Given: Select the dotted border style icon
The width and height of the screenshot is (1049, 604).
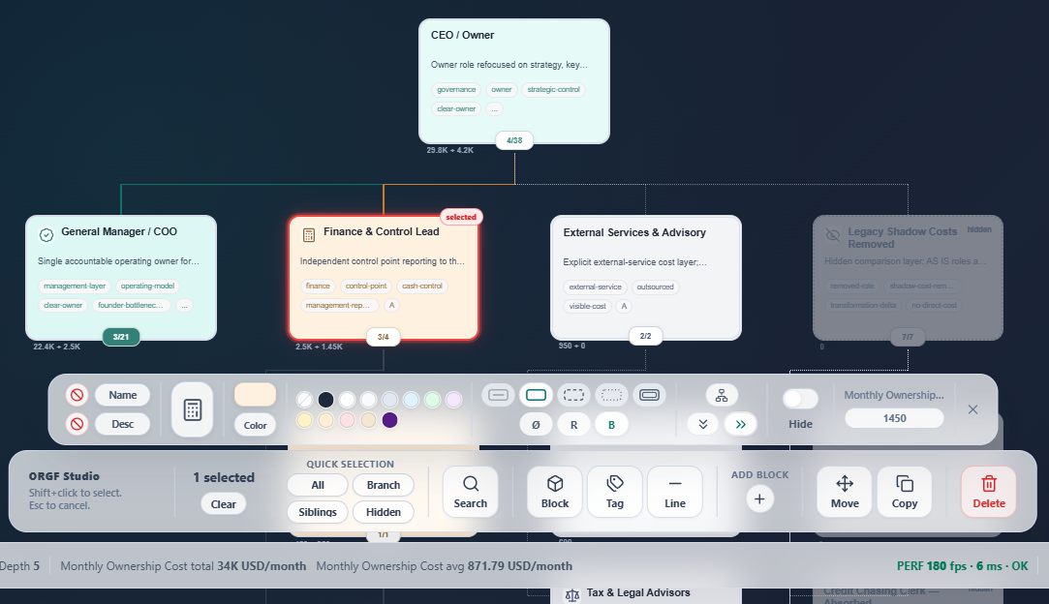Looking at the screenshot, I should pos(611,395).
